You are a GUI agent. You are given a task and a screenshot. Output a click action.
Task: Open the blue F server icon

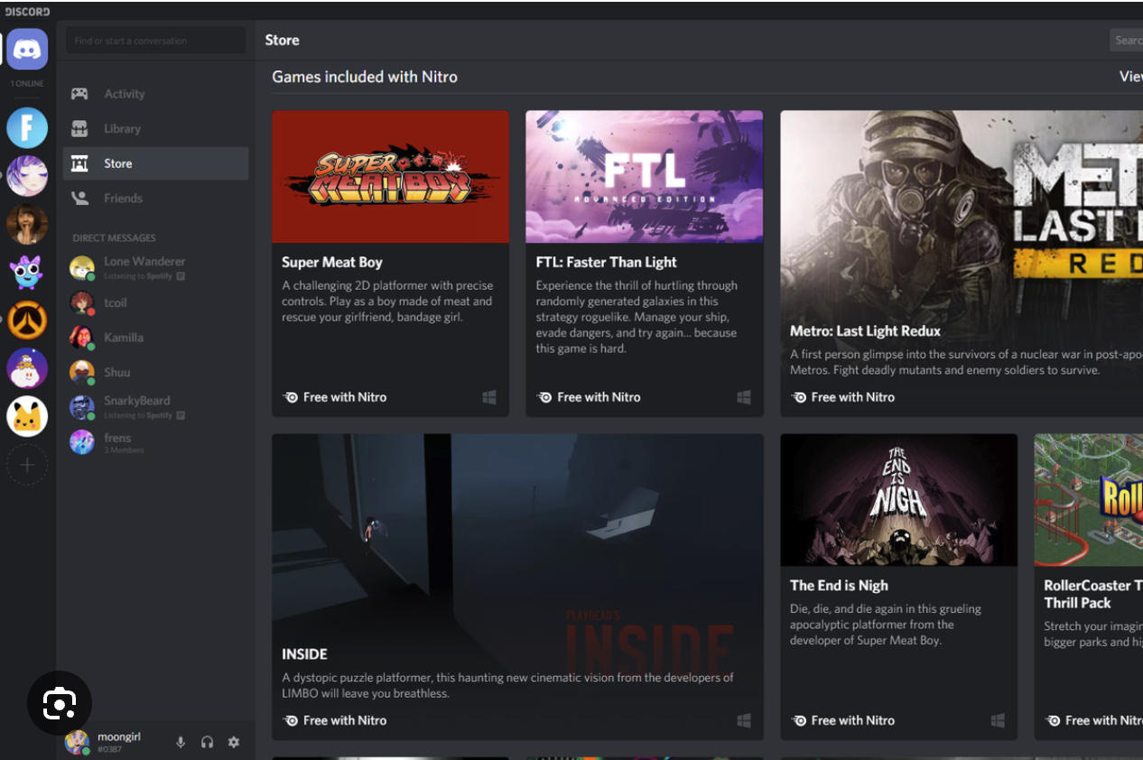(x=27, y=128)
